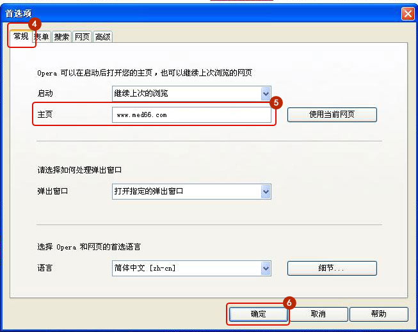The height and width of the screenshot is (332, 418).
Task: Click the 首选项 title bar text
Action: [x=18, y=13]
